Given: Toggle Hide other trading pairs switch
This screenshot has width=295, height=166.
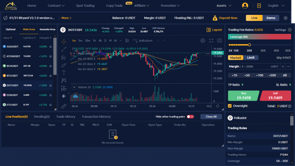Looking at the screenshot, I should point(190,117).
